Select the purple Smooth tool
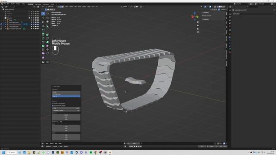Viewport: 276px width, 155px height. click(47, 46)
